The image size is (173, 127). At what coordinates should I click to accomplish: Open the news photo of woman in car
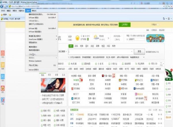coord(53,85)
